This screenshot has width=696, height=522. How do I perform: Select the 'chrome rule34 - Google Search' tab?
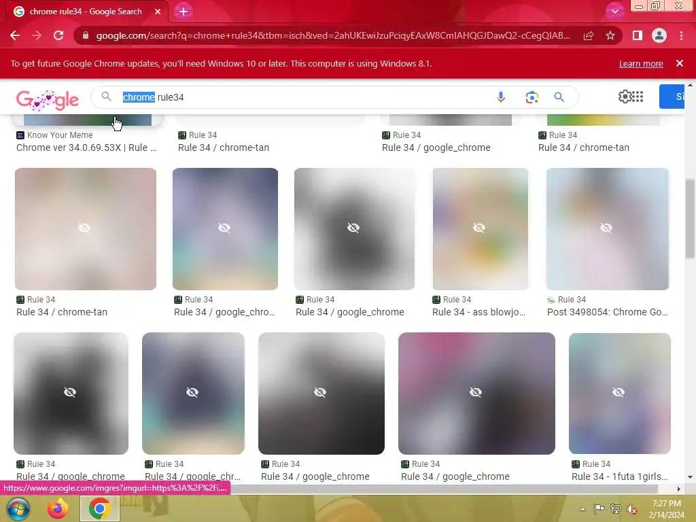(86, 12)
